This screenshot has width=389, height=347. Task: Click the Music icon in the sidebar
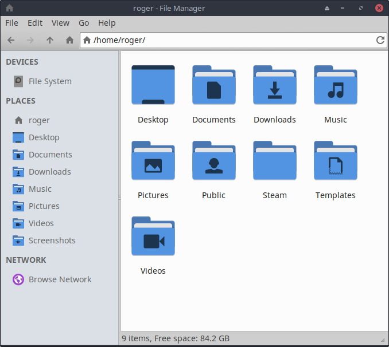pos(18,189)
